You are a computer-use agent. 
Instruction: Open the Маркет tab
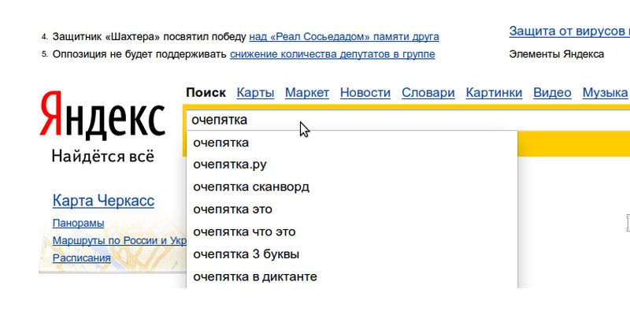[x=307, y=93]
